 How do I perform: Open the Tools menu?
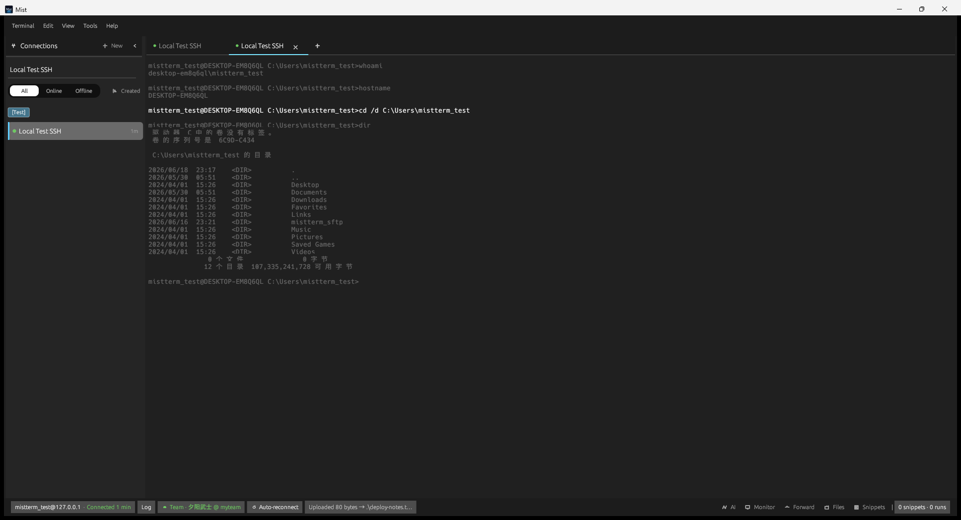coord(90,26)
